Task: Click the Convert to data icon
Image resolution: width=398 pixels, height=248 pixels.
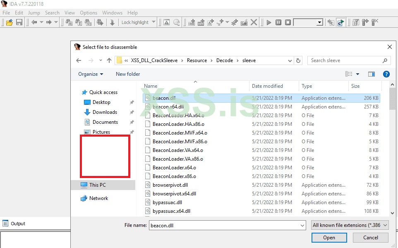Action: point(201,22)
